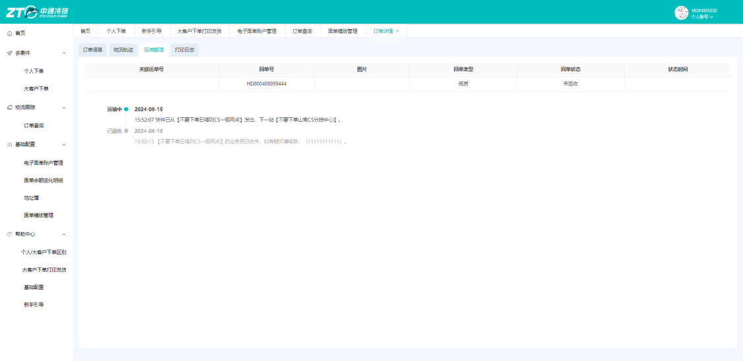The width and height of the screenshot is (743, 361).
Task: Switch to the 订单信息 sub-tab
Action: tap(92, 49)
